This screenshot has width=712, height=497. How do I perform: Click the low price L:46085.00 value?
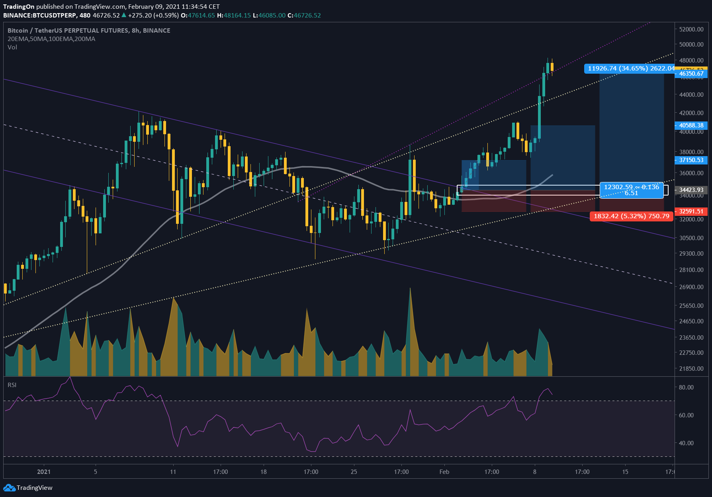(269, 15)
